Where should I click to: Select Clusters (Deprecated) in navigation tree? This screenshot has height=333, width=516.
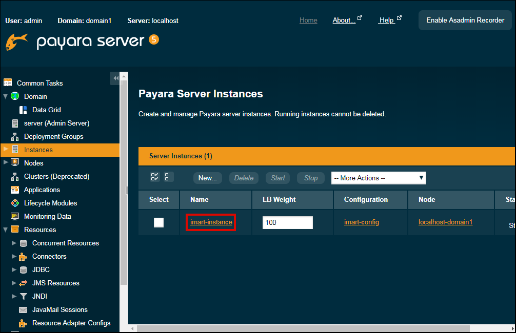(56, 176)
